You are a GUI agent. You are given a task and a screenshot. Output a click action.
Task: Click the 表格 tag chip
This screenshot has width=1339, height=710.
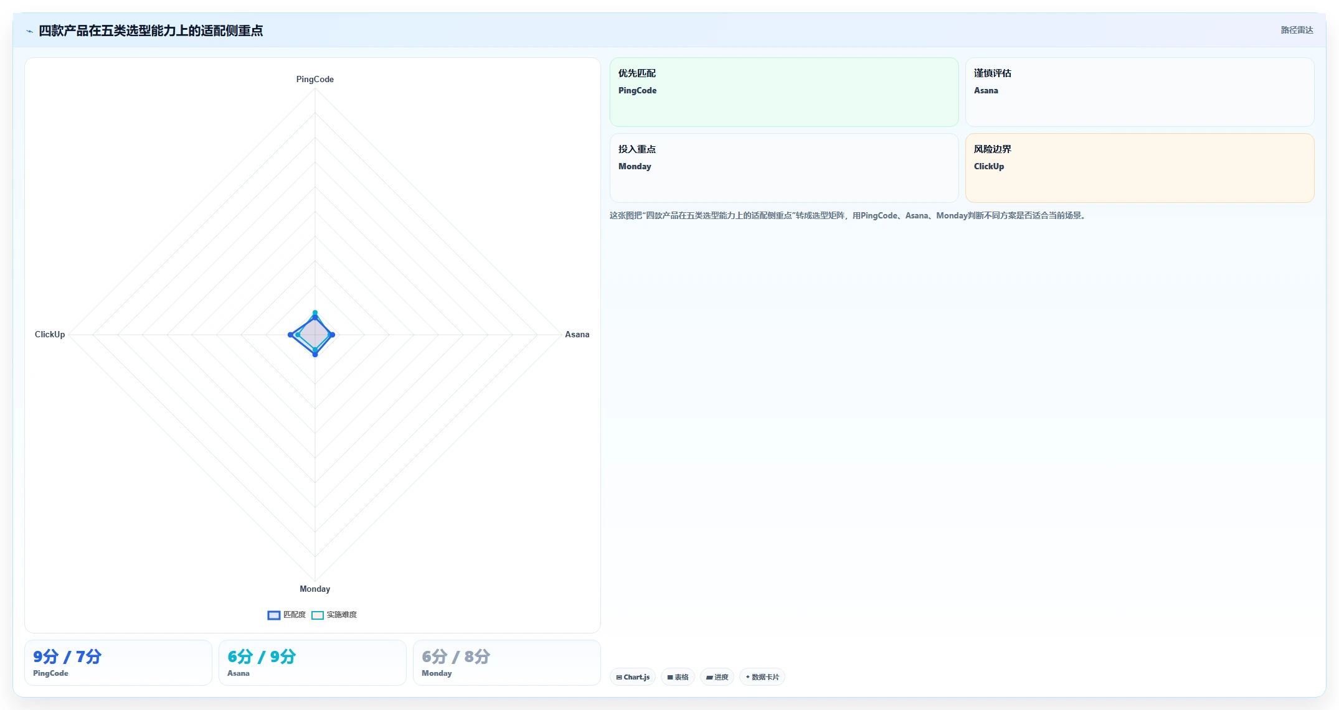point(678,677)
